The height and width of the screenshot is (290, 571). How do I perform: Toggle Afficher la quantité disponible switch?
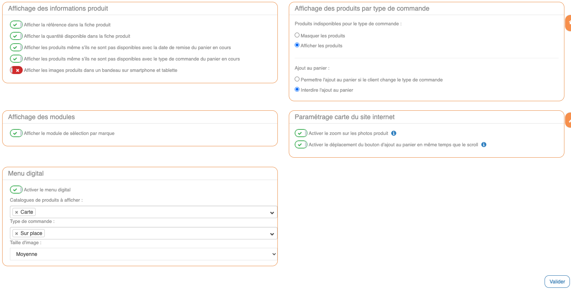pyautogui.click(x=16, y=36)
